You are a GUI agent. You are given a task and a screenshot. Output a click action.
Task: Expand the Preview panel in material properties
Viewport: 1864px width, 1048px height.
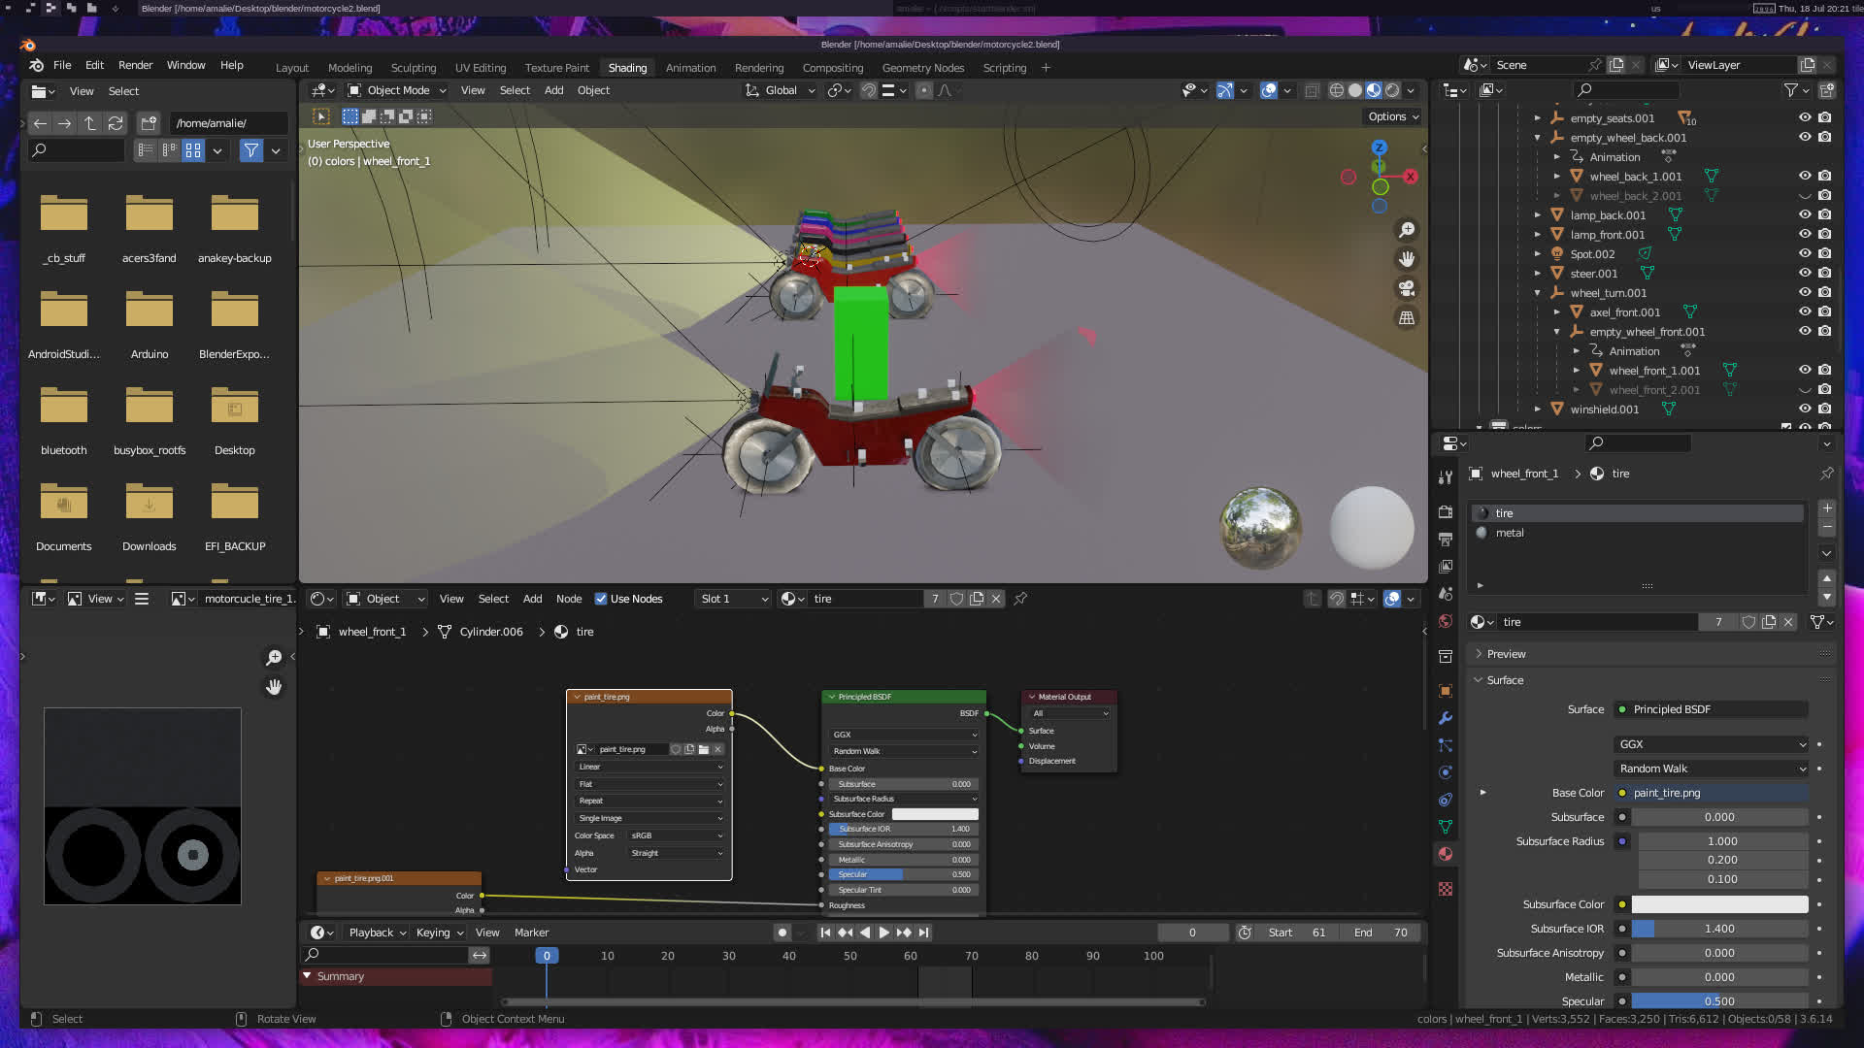(1506, 654)
